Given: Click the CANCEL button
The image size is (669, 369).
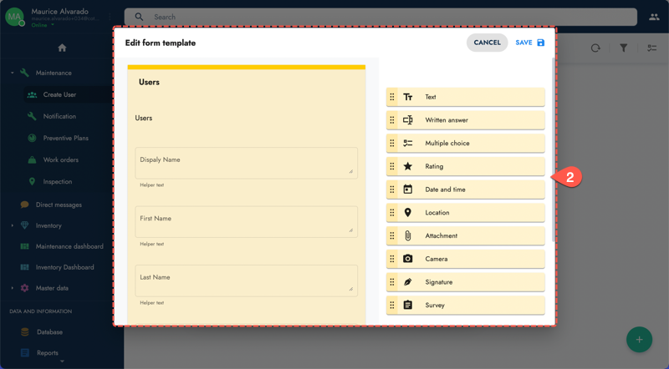Looking at the screenshot, I should 487,43.
